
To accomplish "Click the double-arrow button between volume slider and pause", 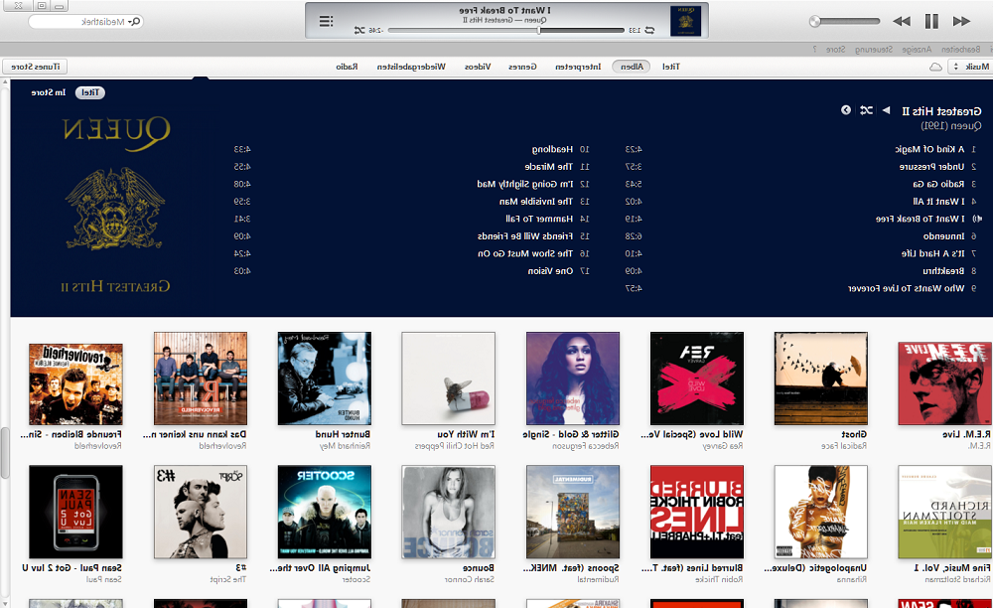I will (902, 21).
